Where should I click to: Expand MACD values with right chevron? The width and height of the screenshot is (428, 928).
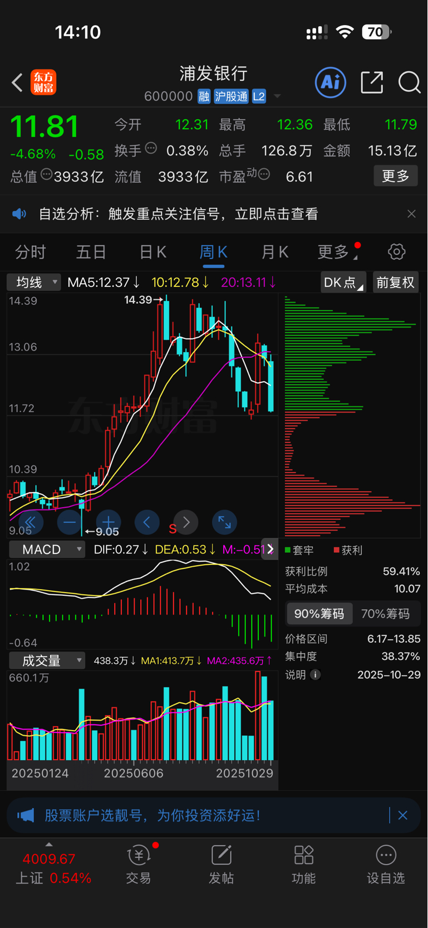pos(270,550)
